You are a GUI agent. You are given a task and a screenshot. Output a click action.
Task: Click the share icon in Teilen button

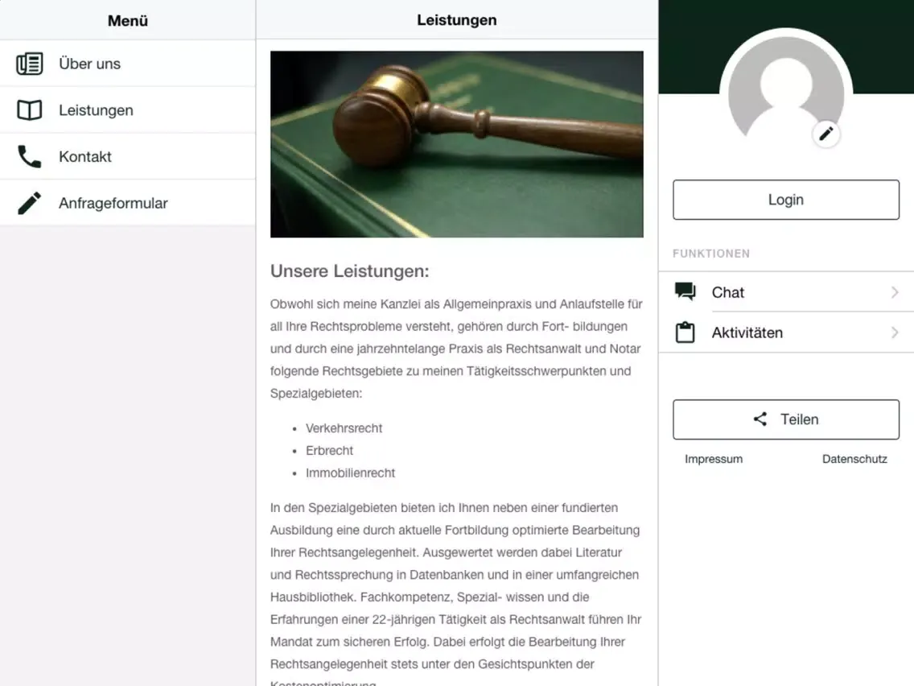click(760, 419)
